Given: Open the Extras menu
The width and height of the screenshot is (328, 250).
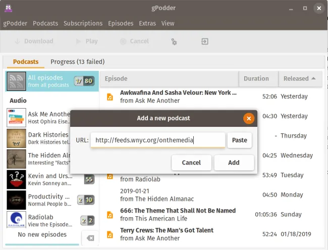Looking at the screenshot, I should (147, 23).
